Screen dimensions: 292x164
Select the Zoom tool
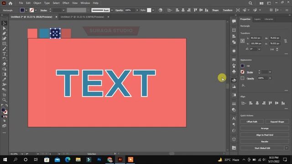pos(4,100)
